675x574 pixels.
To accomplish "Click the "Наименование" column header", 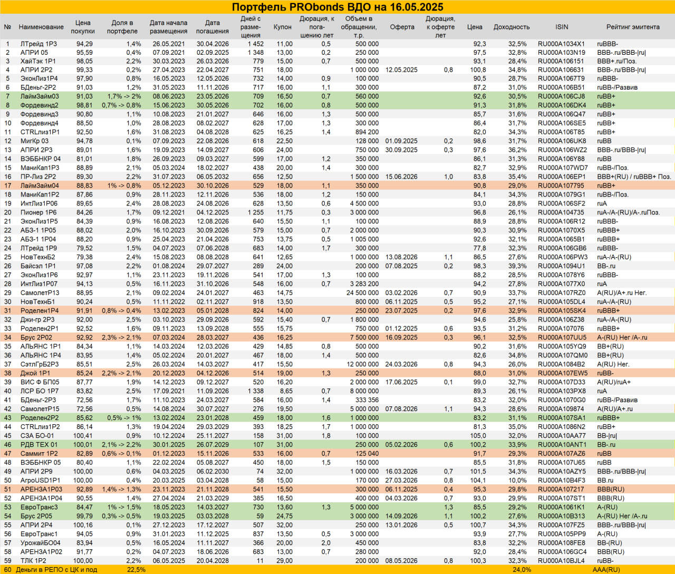I will (x=41, y=27).
